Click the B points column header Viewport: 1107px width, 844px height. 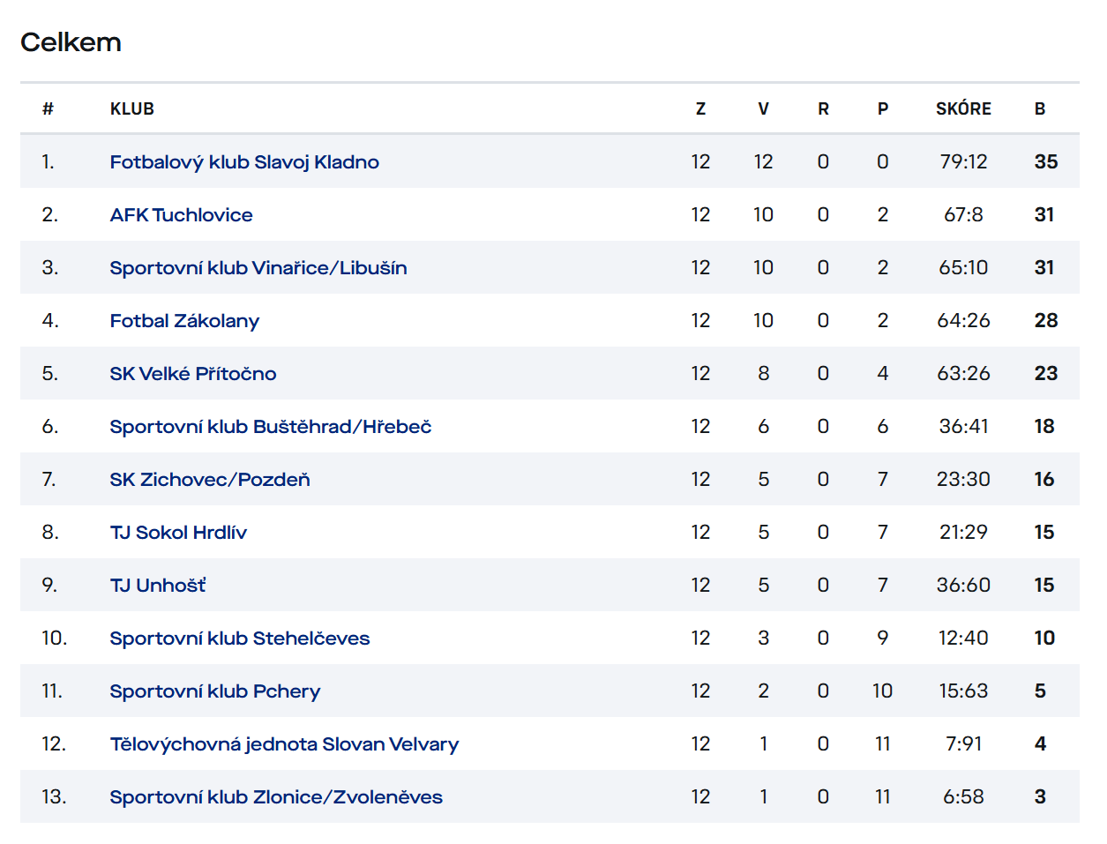pos(1040,109)
